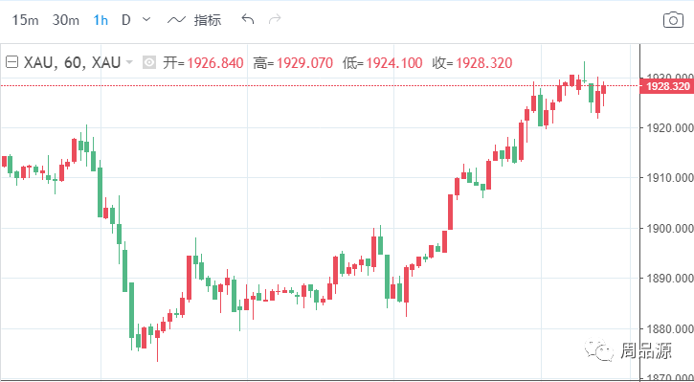Select the D daily timeframe
694x382 pixels.
tap(126, 20)
